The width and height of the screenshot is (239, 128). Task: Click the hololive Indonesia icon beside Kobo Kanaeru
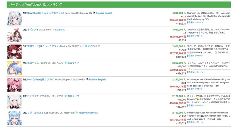(77, 113)
